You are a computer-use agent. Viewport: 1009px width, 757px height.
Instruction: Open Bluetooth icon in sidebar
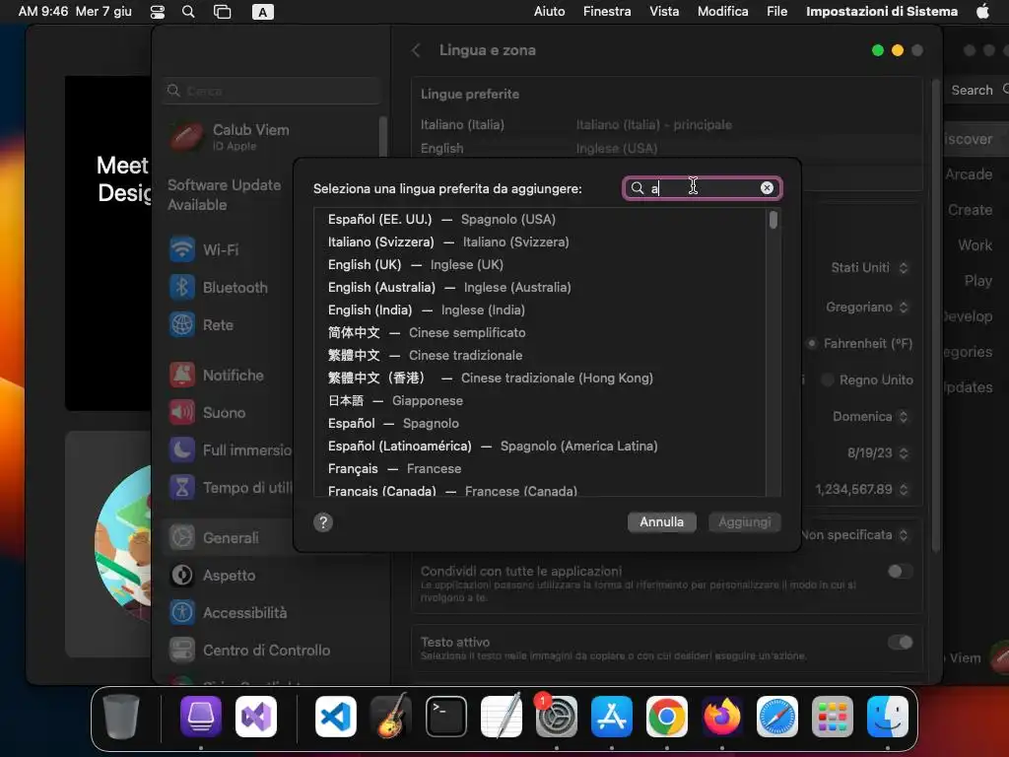(x=182, y=287)
